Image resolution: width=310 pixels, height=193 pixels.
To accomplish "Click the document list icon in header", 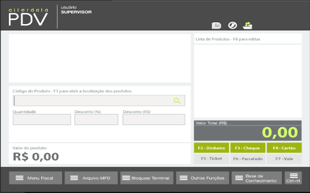I will [x=216, y=25].
